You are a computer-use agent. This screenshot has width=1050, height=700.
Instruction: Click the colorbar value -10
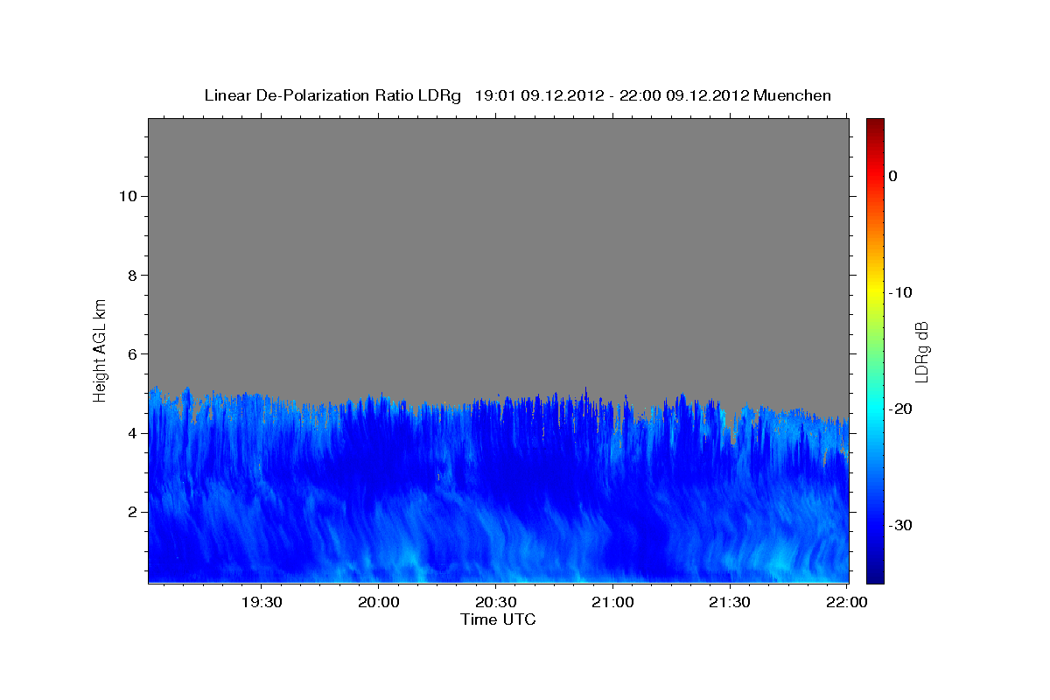[900, 292]
